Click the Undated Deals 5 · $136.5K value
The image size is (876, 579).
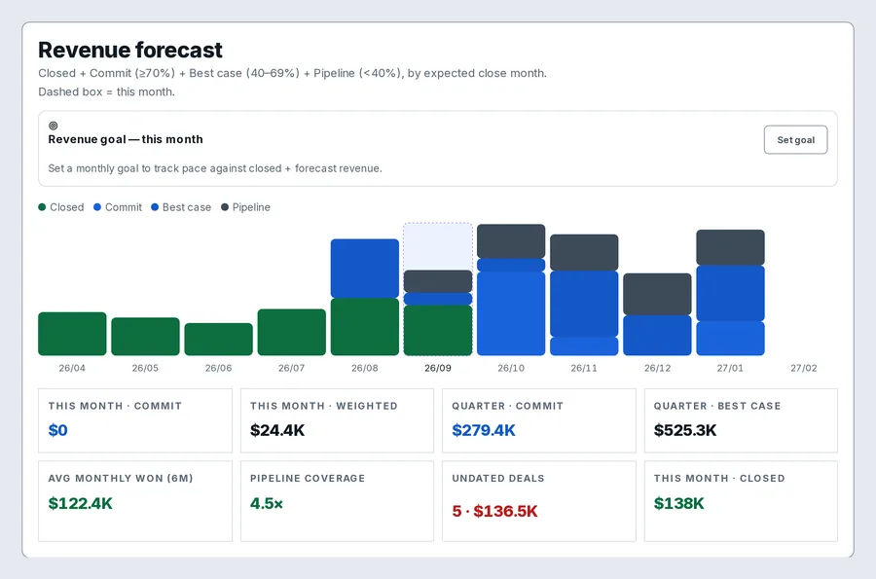tap(495, 511)
